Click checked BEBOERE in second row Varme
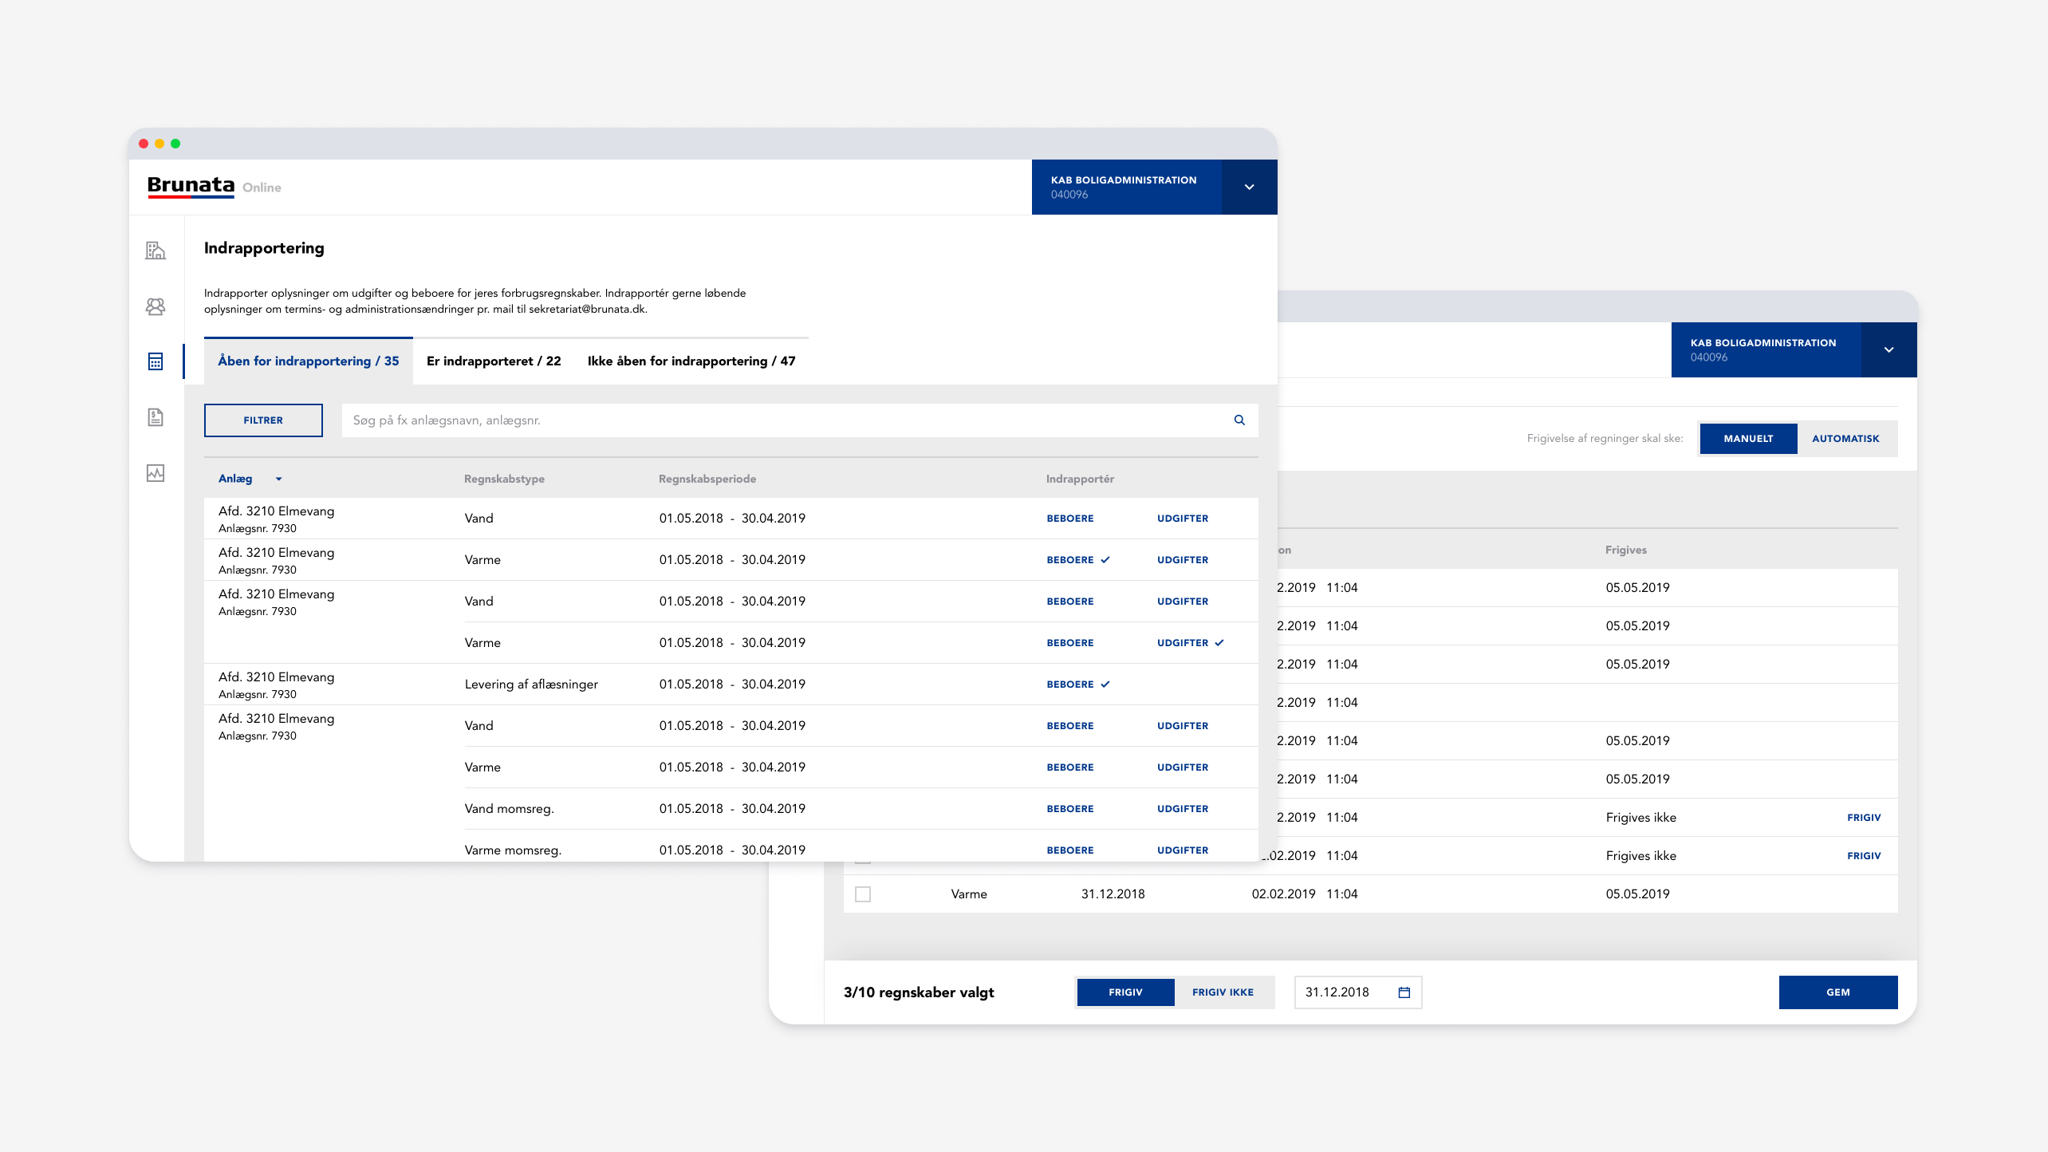Image resolution: width=2048 pixels, height=1152 pixels. pos(1078,560)
